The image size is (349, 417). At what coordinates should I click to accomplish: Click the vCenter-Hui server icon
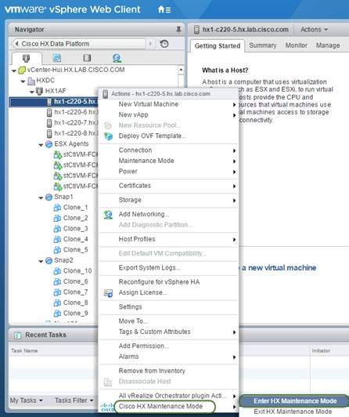22,71
